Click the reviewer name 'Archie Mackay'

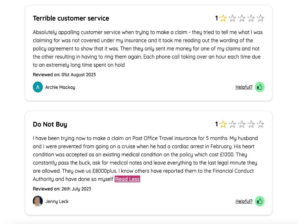[x=60, y=87]
